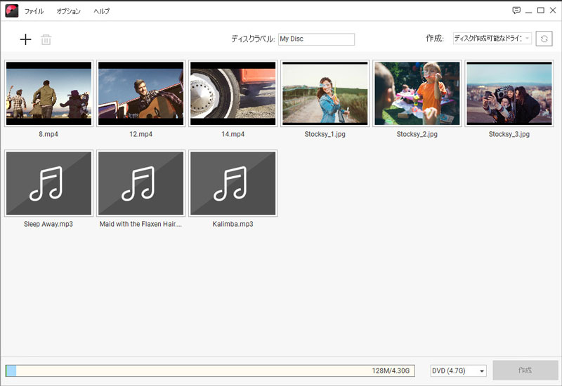Image resolution: width=562 pixels, height=386 pixels.
Task: Select the Kalimba.mp3 music tile
Action: click(x=233, y=183)
